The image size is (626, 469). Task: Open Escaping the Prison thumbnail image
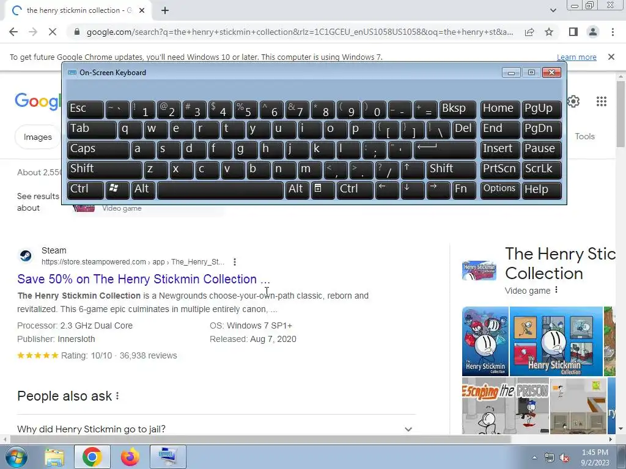click(x=506, y=406)
